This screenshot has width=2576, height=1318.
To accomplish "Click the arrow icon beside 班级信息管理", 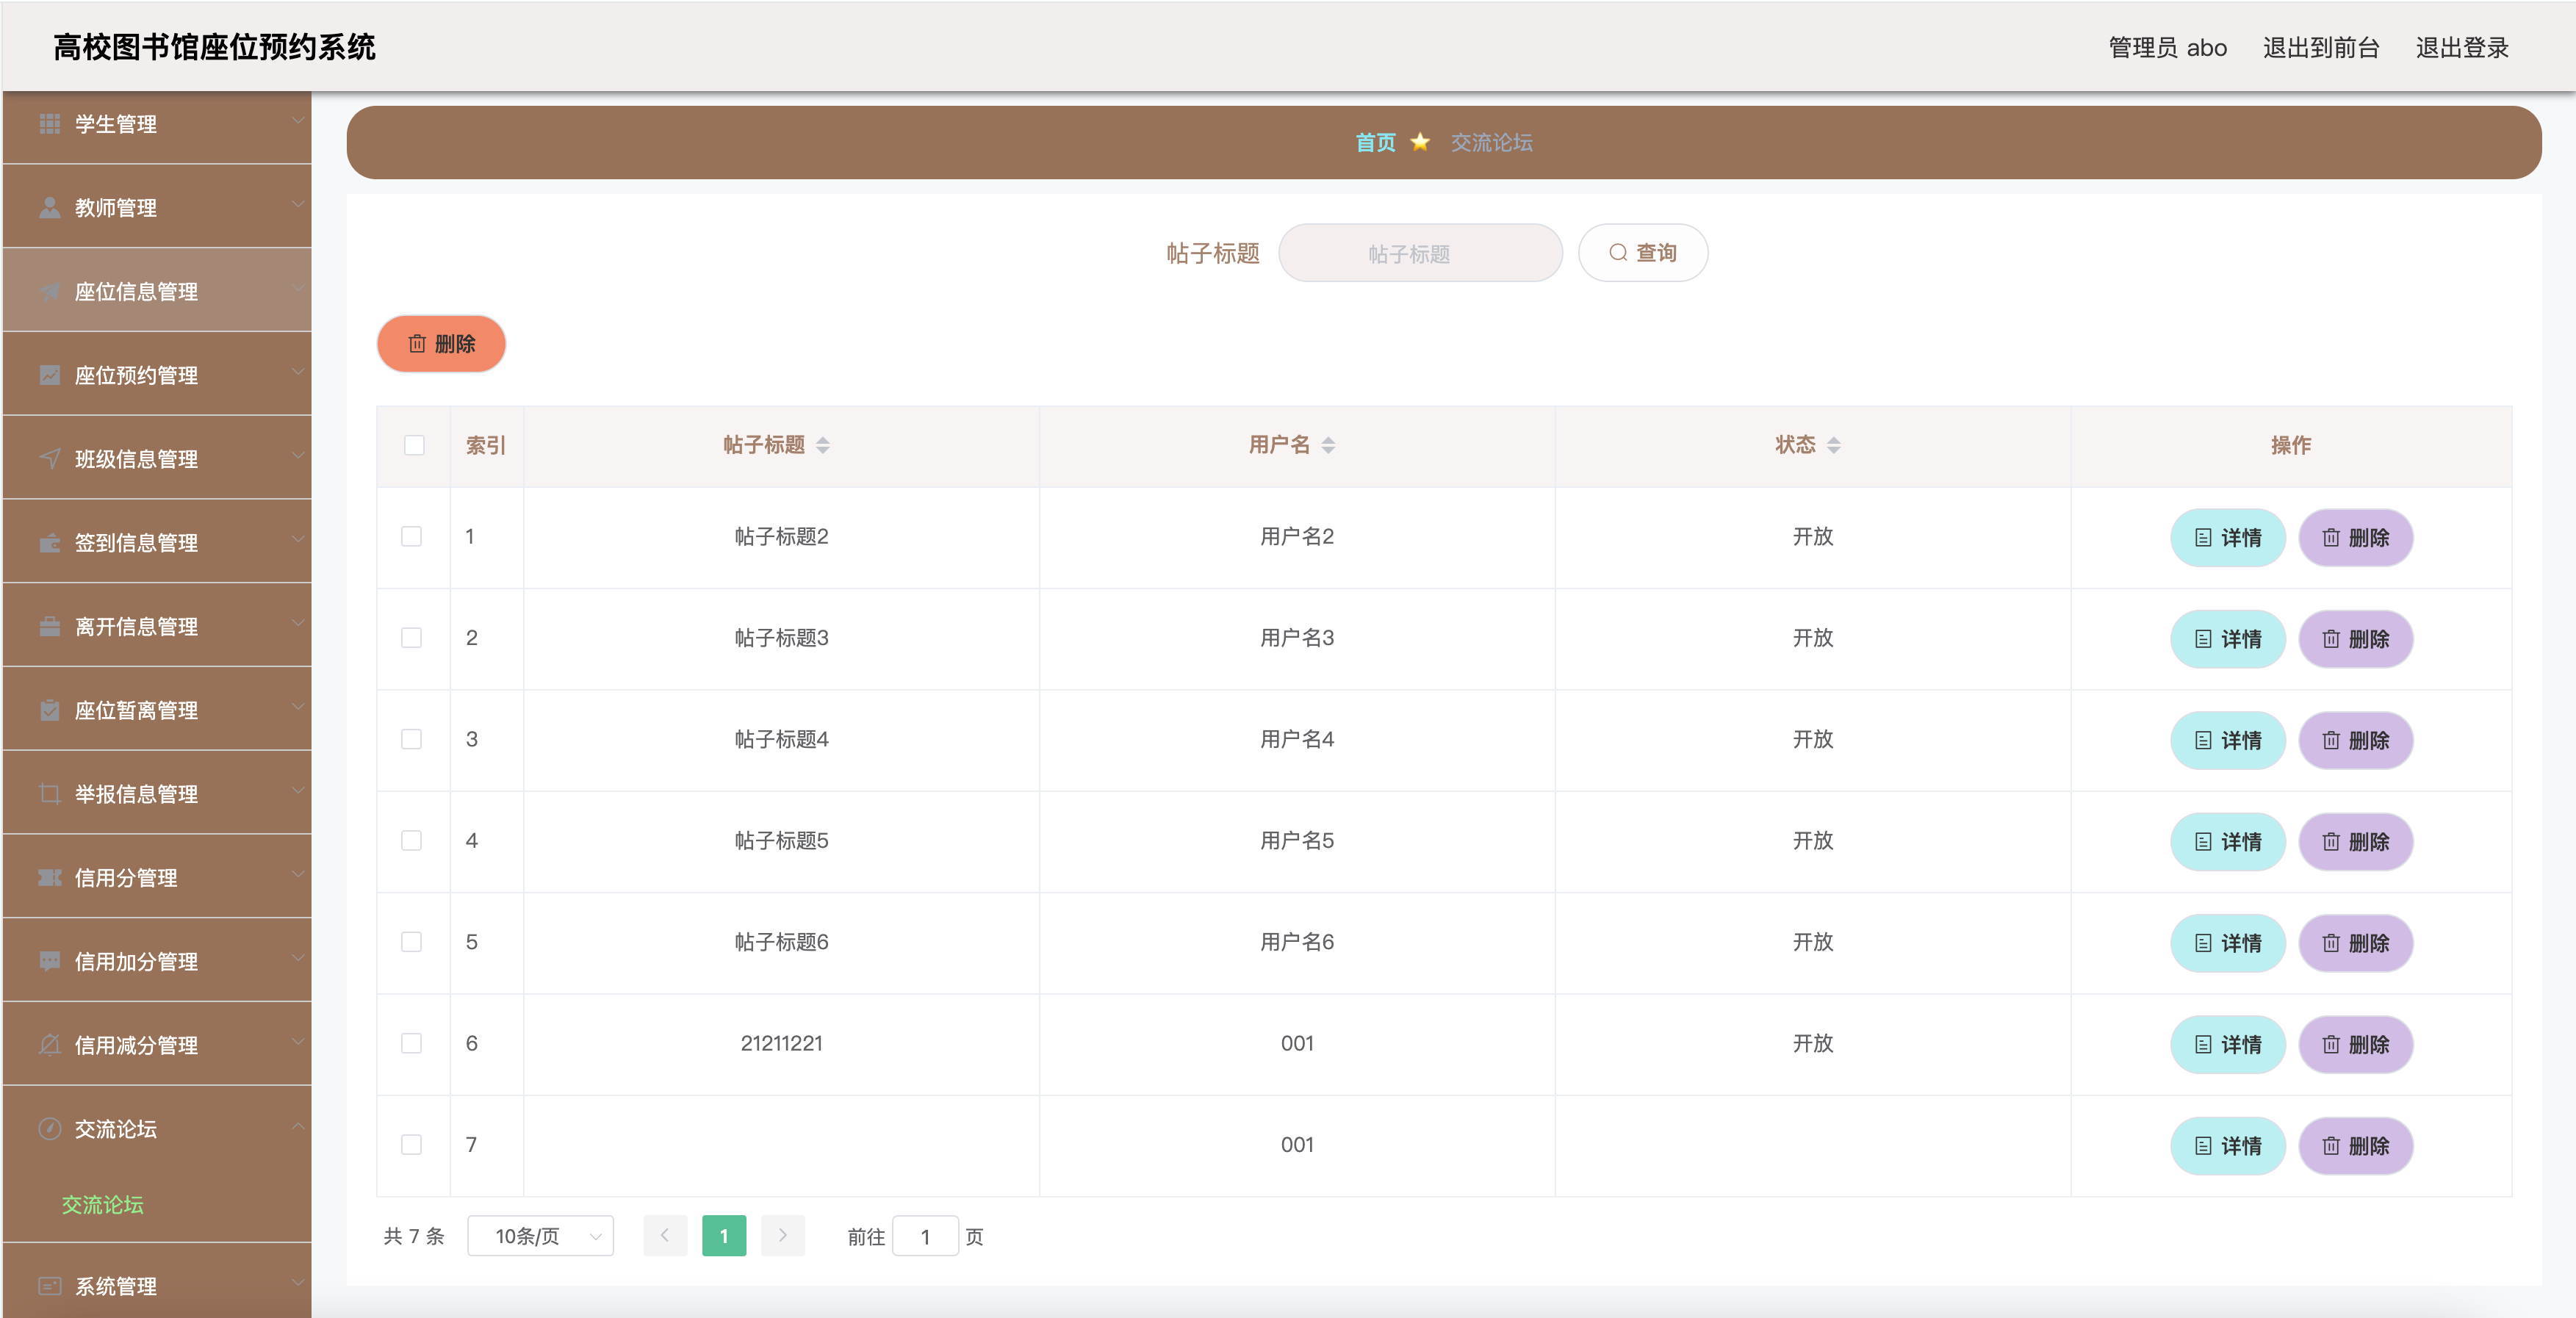I will tap(50, 459).
